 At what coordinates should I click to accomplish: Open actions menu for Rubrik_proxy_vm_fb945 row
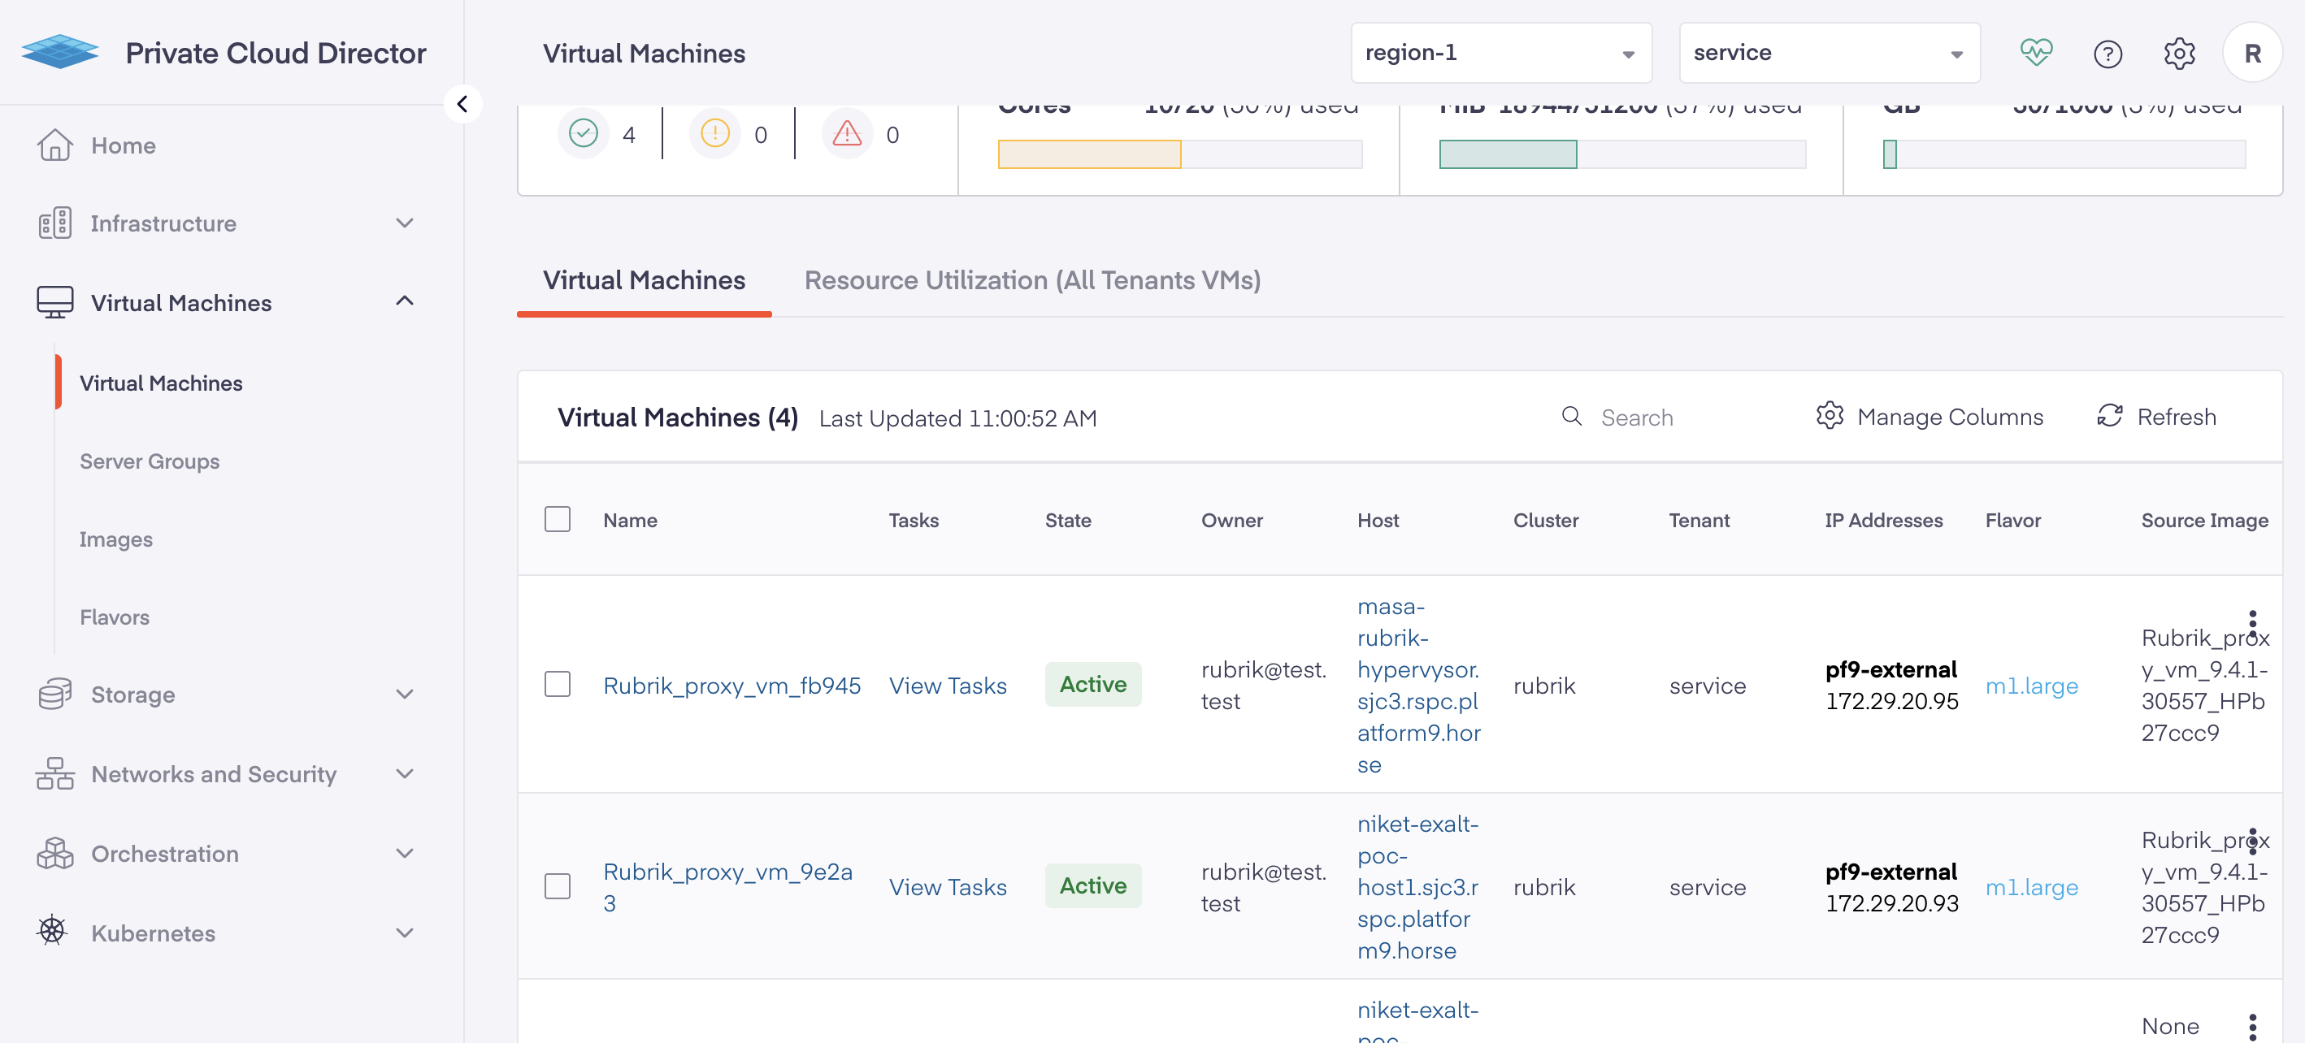point(2252,624)
